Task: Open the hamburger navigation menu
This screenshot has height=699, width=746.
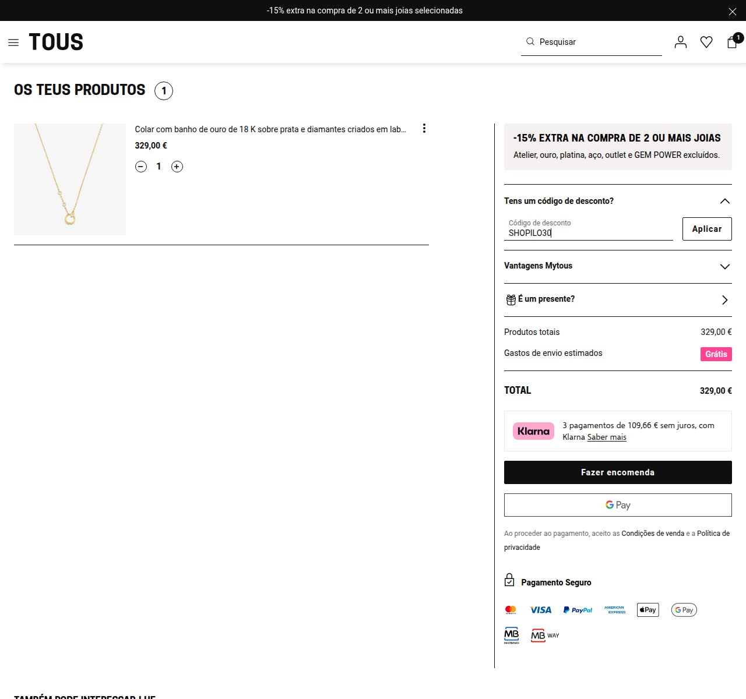Action: tap(13, 43)
